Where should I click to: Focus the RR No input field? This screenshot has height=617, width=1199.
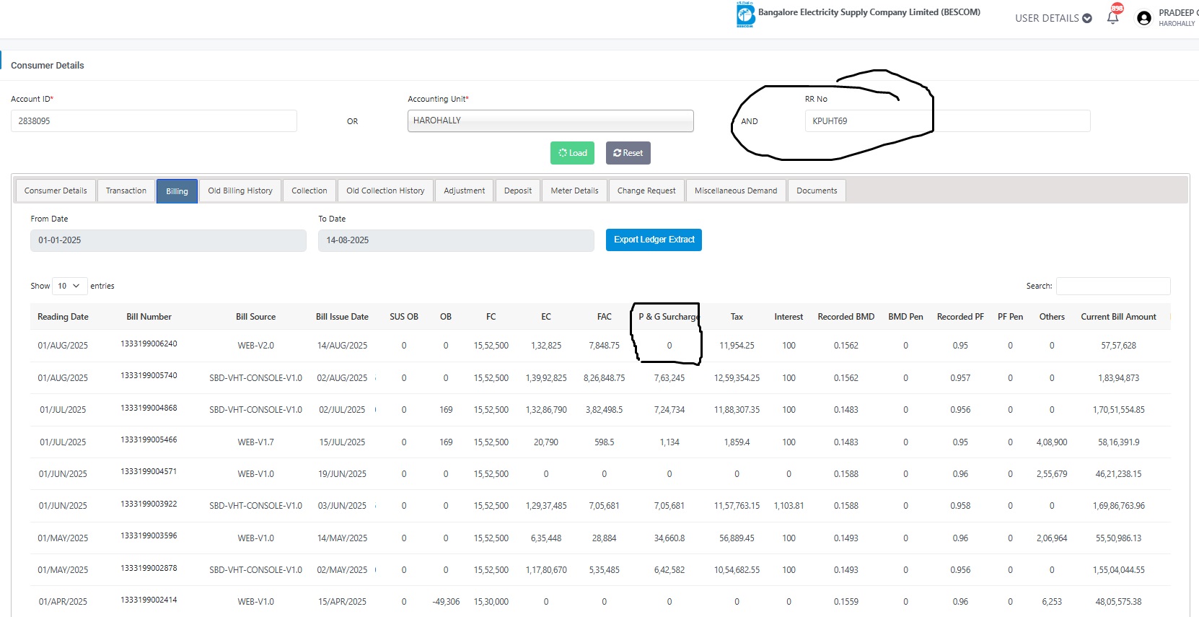click(947, 121)
